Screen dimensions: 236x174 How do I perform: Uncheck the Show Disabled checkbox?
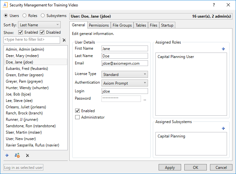[42, 32]
